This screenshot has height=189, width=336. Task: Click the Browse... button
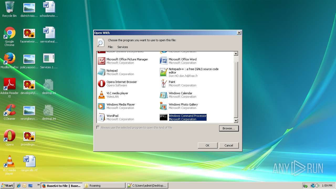pyautogui.click(x=229, y=128)
